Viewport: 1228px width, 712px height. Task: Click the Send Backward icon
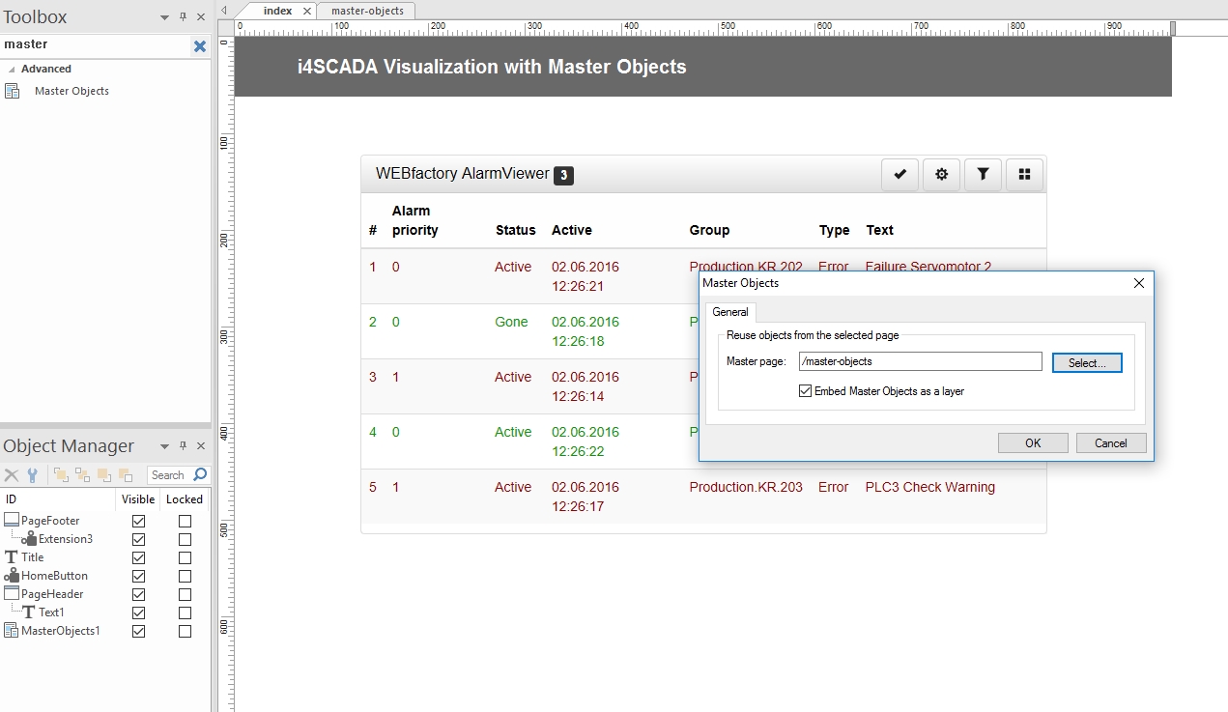pyautogui.click(x=125, y=474)
